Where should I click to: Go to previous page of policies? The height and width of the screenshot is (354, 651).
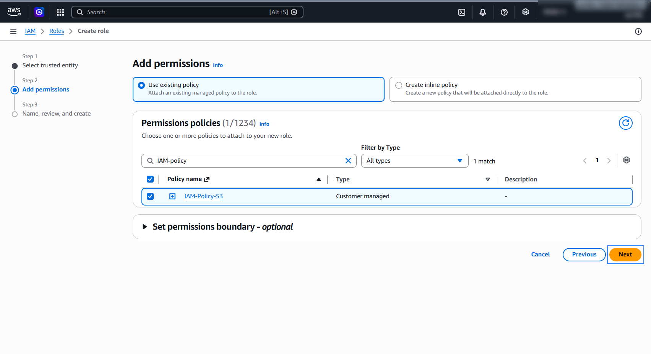585,161
